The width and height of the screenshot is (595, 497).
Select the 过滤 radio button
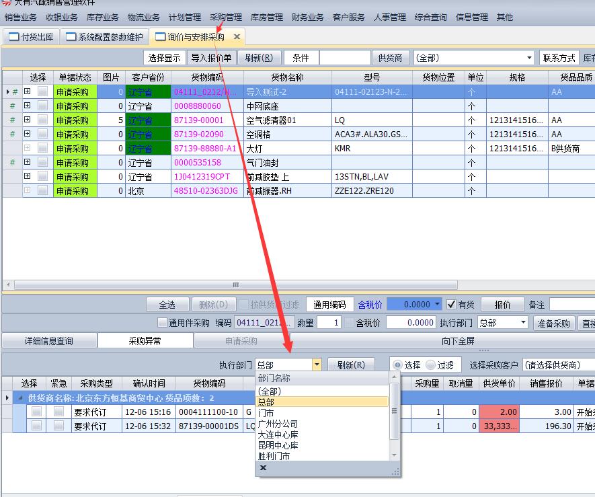(430, 365)
